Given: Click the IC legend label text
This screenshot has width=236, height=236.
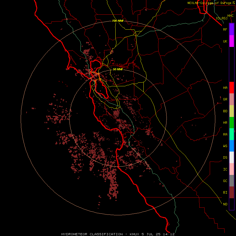Looking at the screenshot, I should pyautogui.click(x=225, y=169).
